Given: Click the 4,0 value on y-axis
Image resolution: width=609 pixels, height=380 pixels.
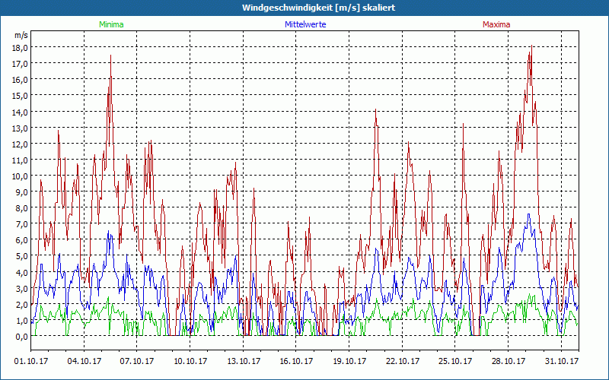Looking at the screenshot, I should coord(23,273).
